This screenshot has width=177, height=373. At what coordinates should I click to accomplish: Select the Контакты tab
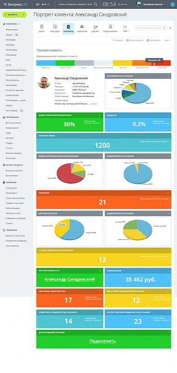pos(68,29)
